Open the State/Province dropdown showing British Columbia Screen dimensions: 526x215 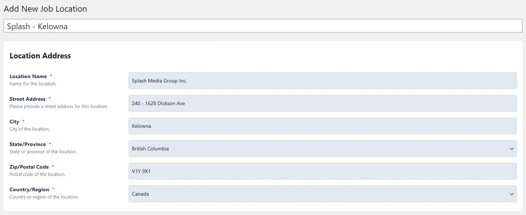point(322,149)
